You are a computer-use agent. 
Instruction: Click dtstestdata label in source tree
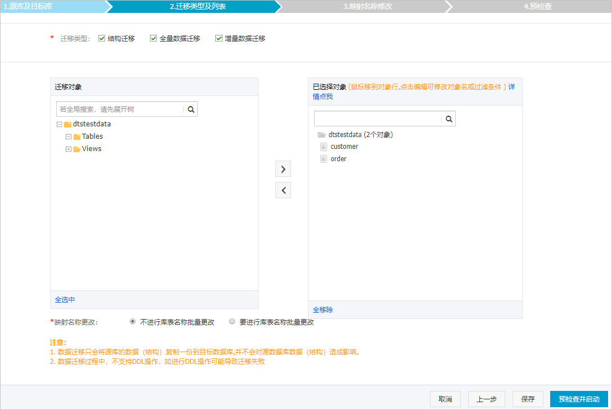pyautogui.click(x=92, y=124)
